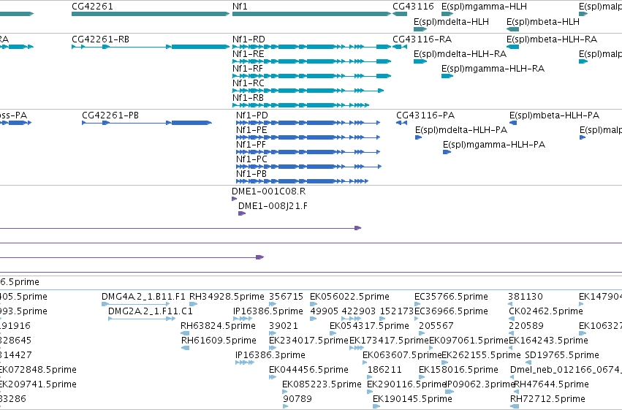Select the Nf1-RF transcript

(312, 76)
